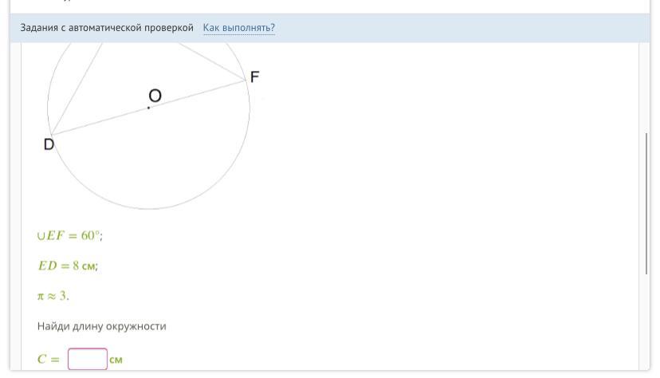Viewport: 660px width, 378px height.
Task: Click the diameter line between D and F
Action: (x=199, y=93)
